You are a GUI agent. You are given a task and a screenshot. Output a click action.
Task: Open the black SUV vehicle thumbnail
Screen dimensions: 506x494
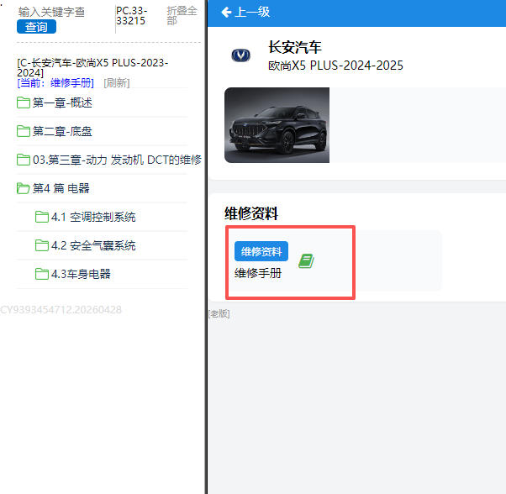pyautogui.click(x=277, y=125)
